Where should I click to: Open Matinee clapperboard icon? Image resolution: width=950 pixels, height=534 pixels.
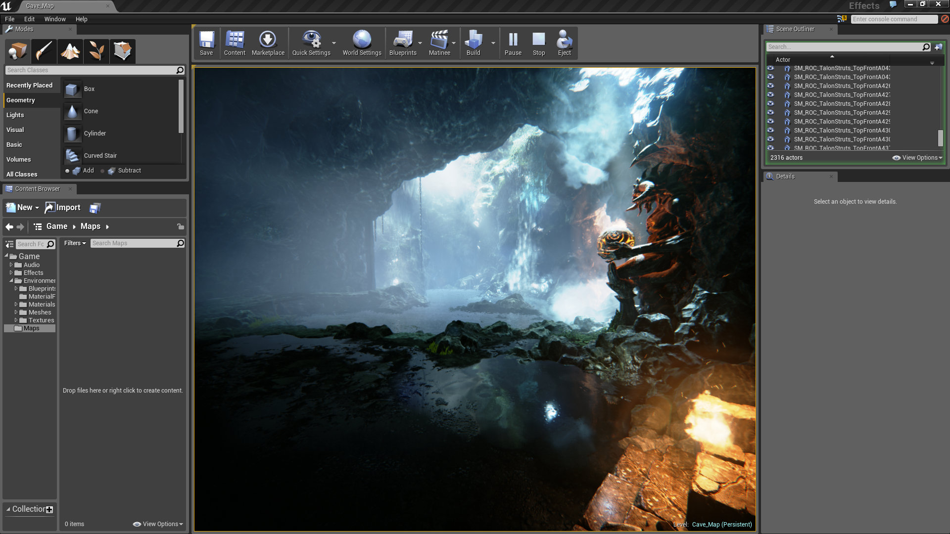(x=439, y=44)
